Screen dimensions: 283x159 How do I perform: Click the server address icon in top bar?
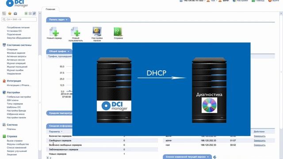click(181, 1)
